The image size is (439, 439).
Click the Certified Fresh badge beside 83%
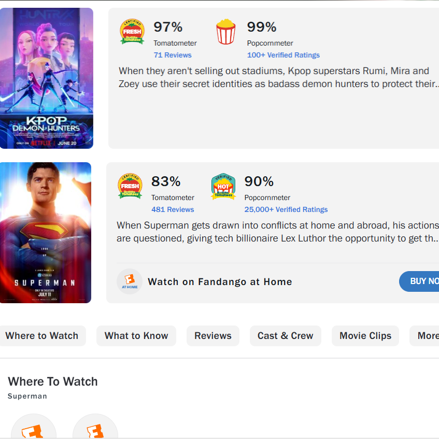(130, 186)
